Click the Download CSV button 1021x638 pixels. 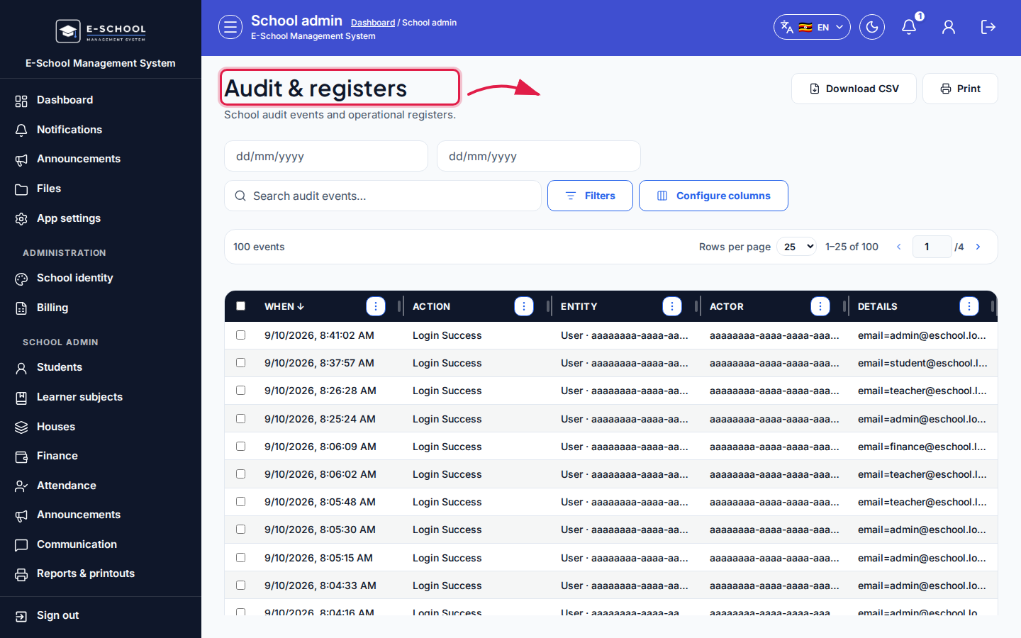click(x=854, y=89)
